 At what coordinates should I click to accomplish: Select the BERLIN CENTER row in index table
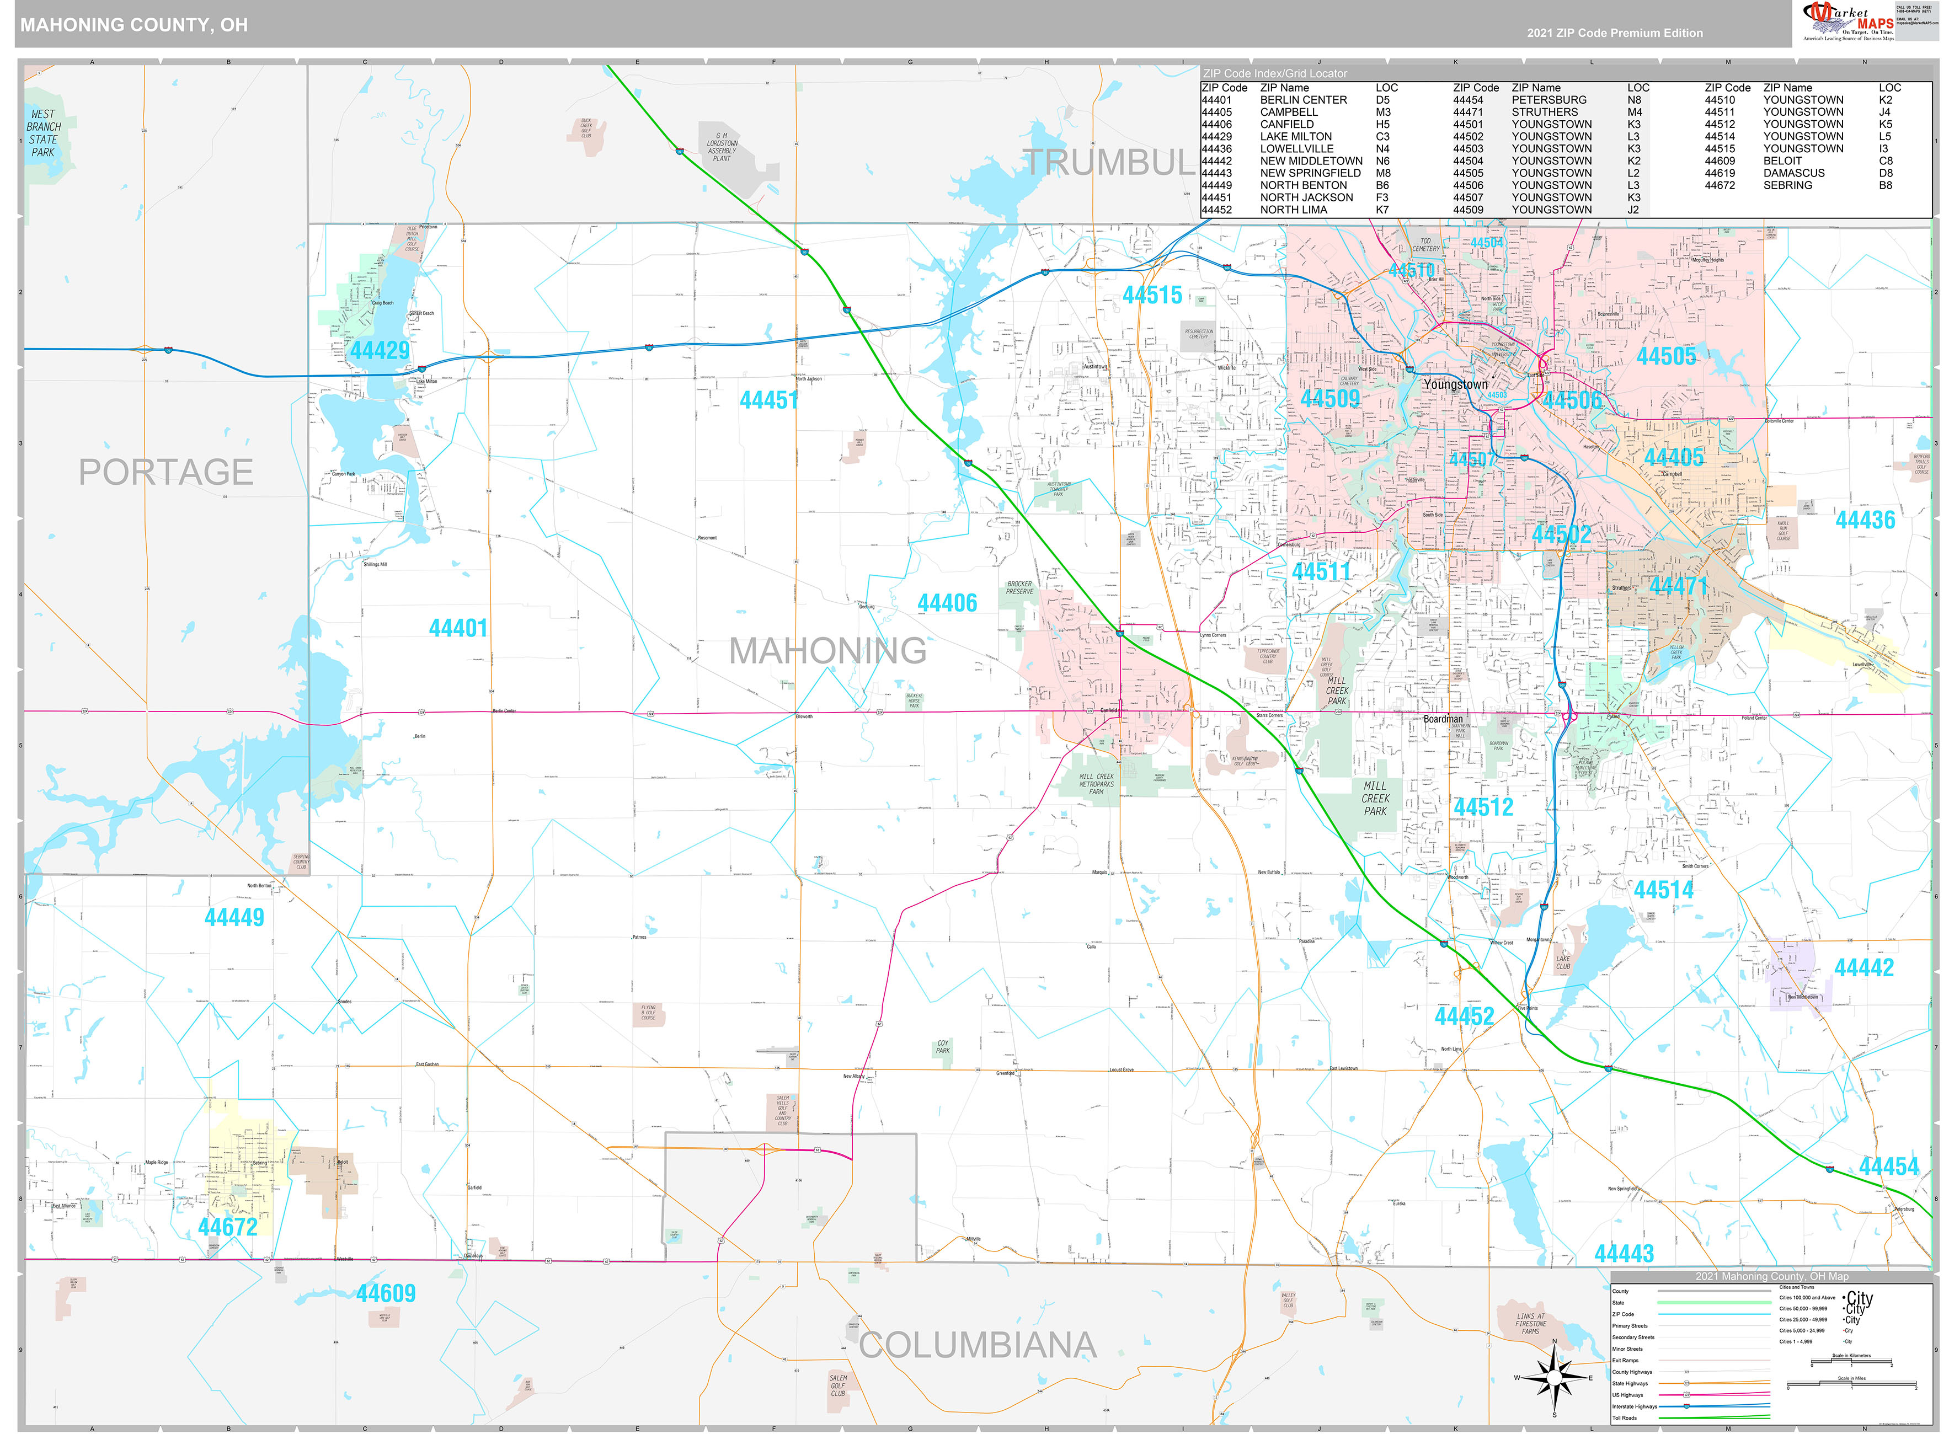[x=1300, y=100]
